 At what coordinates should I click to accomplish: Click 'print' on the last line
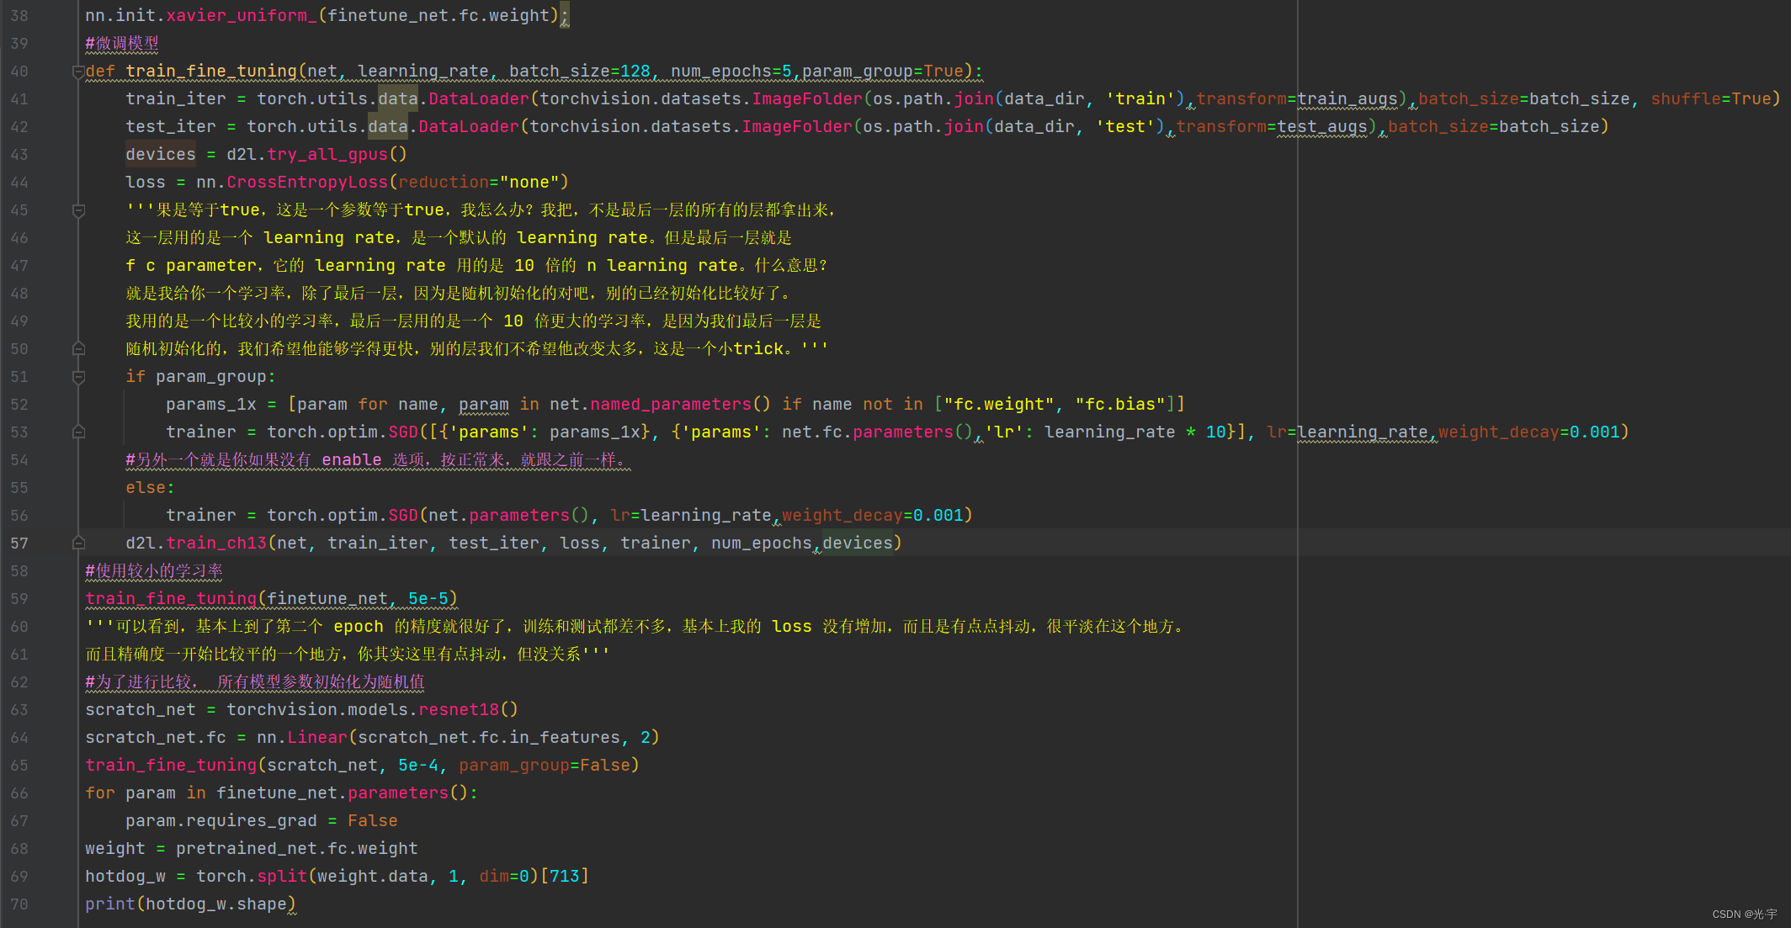coord(109,904)
